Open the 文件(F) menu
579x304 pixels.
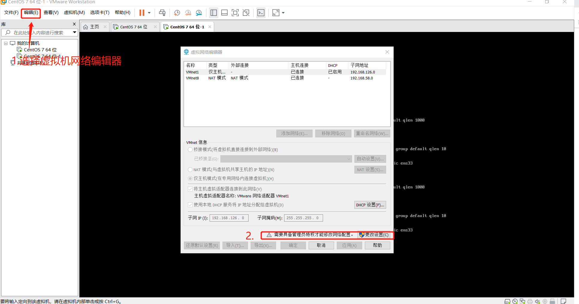11,13
